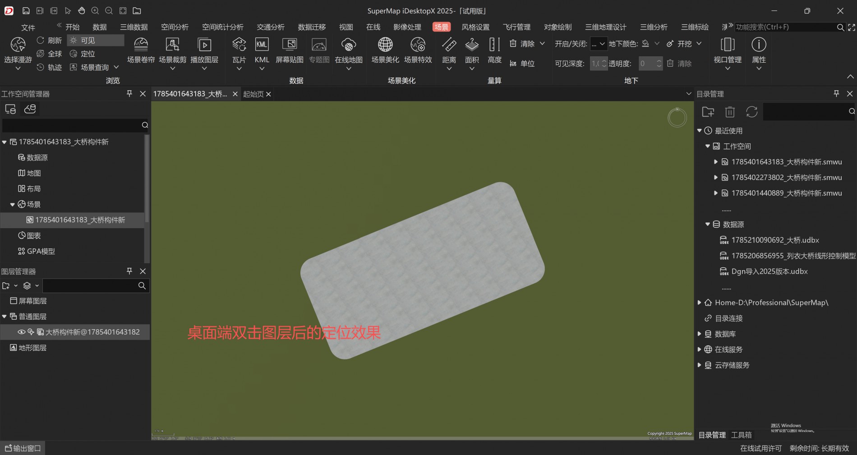Click the full extent icon in quick access toolbar
The image size is (857, 455).
tap(123, 11)
